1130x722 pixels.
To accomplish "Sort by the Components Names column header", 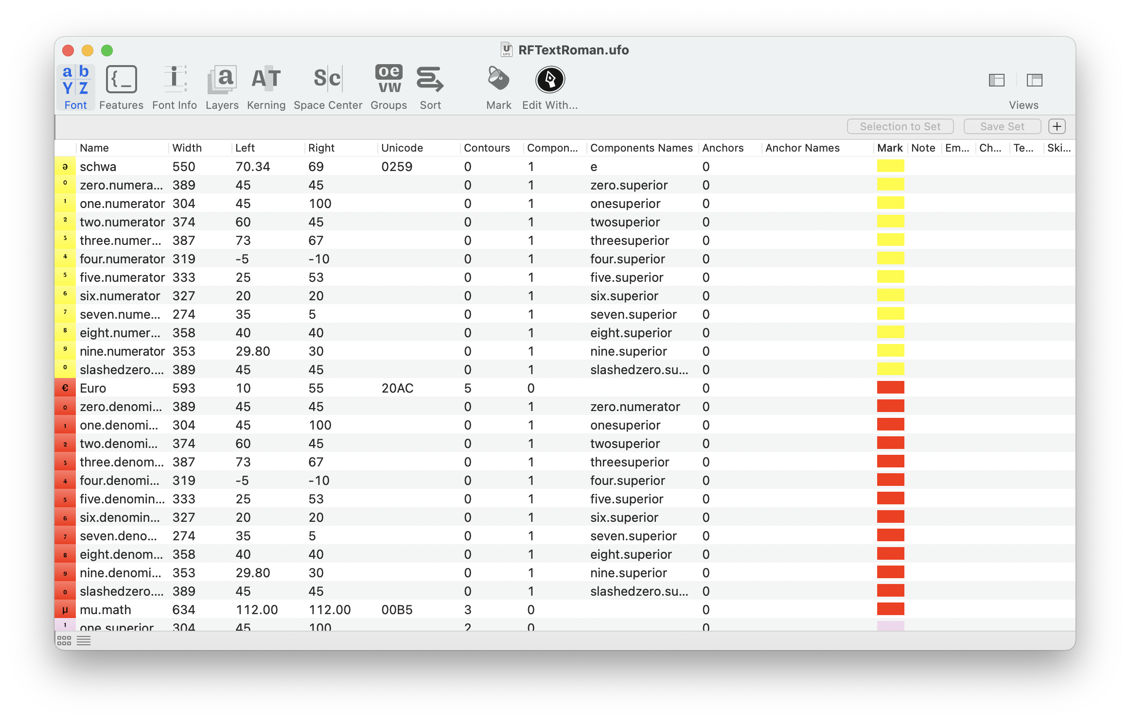I will click(x=641, y=148).
